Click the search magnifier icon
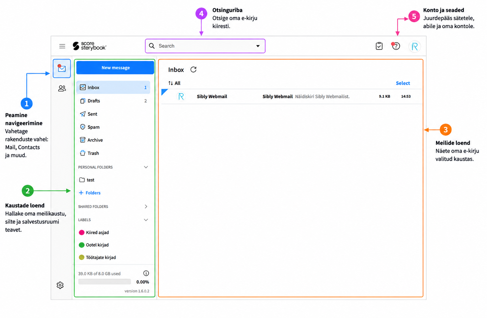487x318 pixels. [152, 46]
